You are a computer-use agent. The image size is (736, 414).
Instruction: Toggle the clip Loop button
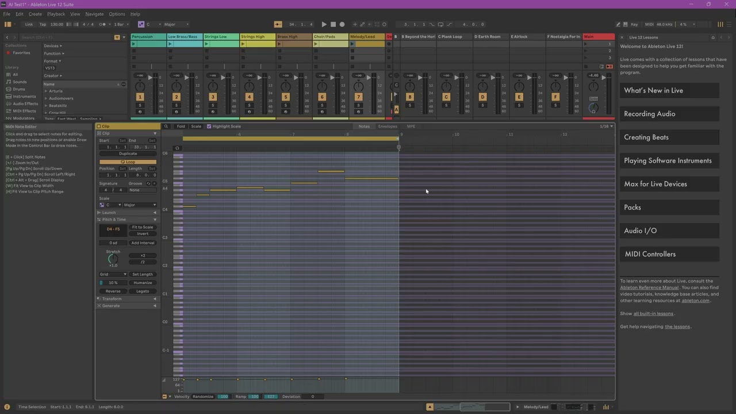click(x=128, y=162)
